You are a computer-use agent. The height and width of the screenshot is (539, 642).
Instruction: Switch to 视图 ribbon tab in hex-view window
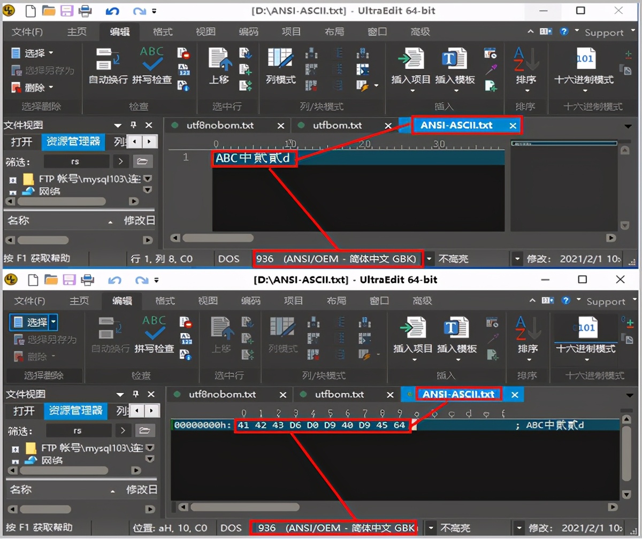coord(208,301)
